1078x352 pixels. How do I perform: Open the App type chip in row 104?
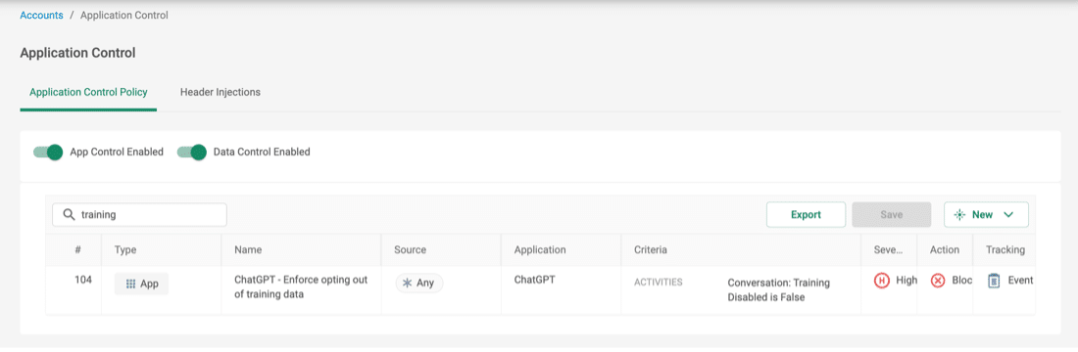(142, 284)
